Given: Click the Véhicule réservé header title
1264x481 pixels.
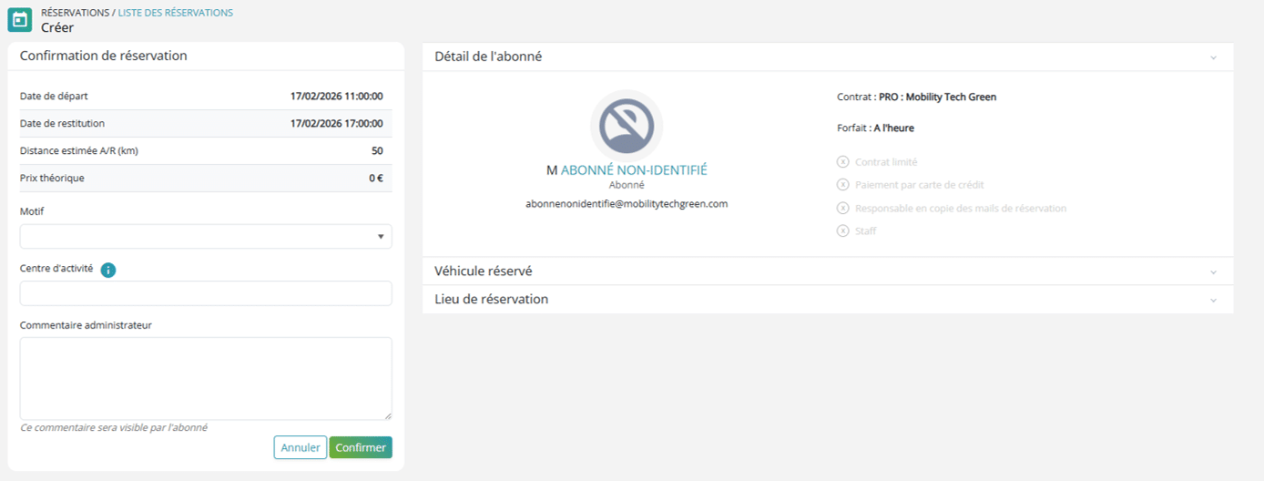Looking at the screenshot, I should (x=484, y=271).
